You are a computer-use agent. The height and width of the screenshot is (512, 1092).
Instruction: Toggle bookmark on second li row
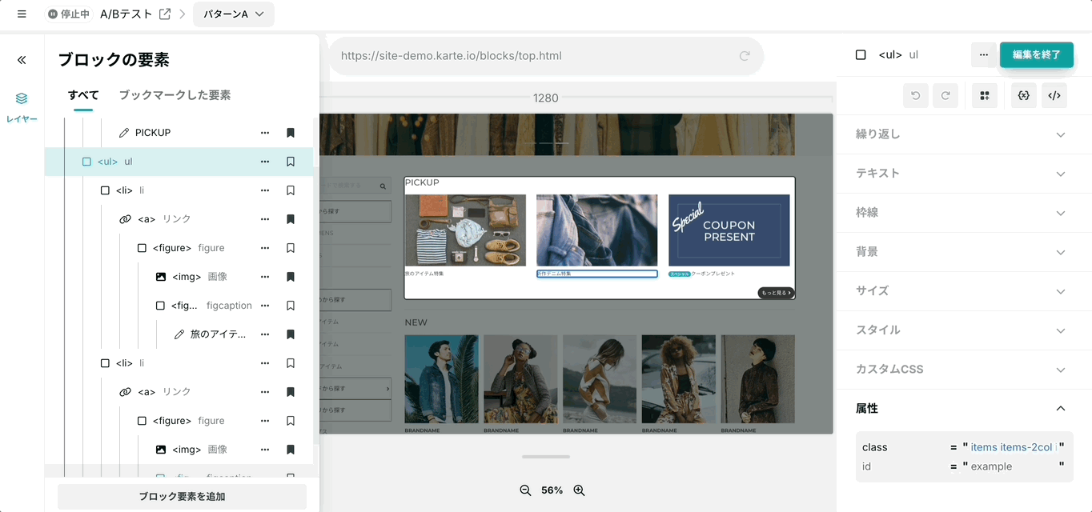coord(291,363)
